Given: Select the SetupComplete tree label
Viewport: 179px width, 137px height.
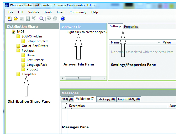Looking at the screenshot, I should (x=38, y=41).
